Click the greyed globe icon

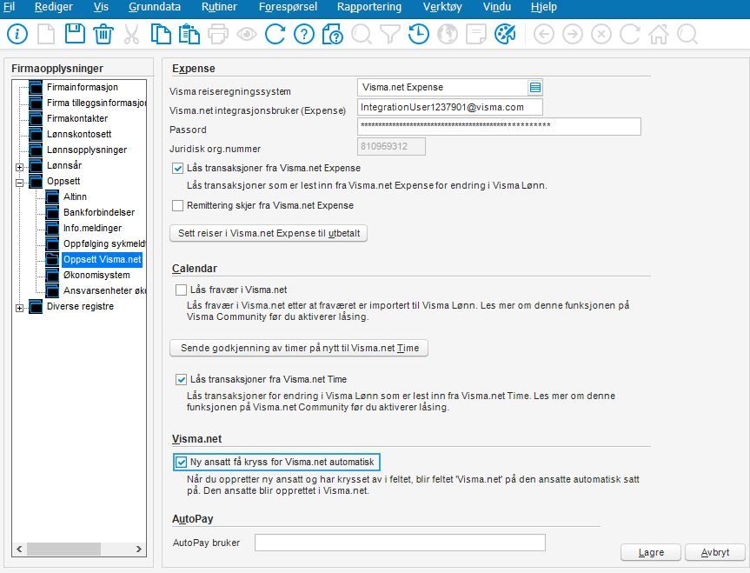pyautogui.click(x=448, y=35)
